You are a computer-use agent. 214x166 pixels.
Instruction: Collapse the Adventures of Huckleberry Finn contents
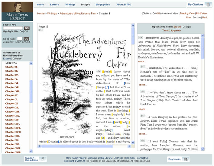point(17,58)
